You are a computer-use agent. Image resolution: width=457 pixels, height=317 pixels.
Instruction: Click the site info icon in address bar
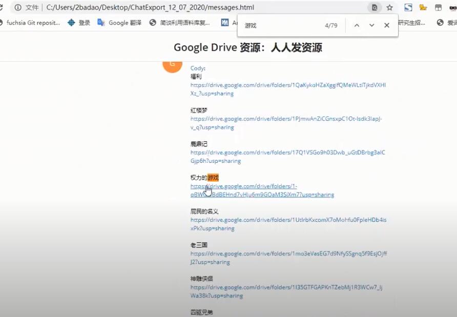18,8
